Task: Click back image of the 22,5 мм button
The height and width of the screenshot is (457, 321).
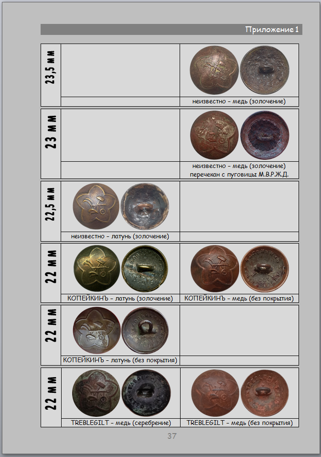Action: click(144, 207)
